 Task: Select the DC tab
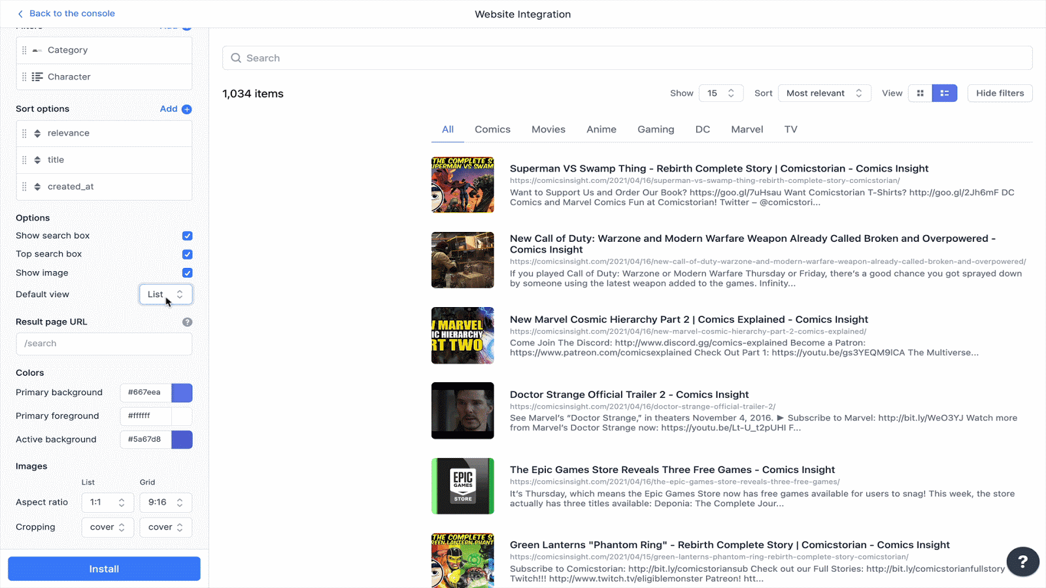click(703, 129)
